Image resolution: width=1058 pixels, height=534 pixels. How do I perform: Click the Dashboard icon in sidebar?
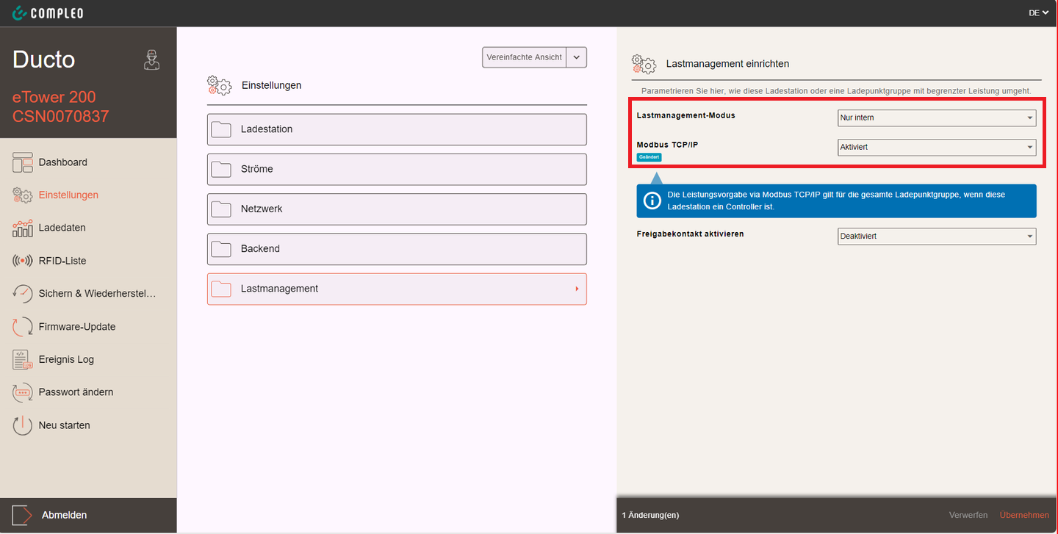tap(23, 162)
